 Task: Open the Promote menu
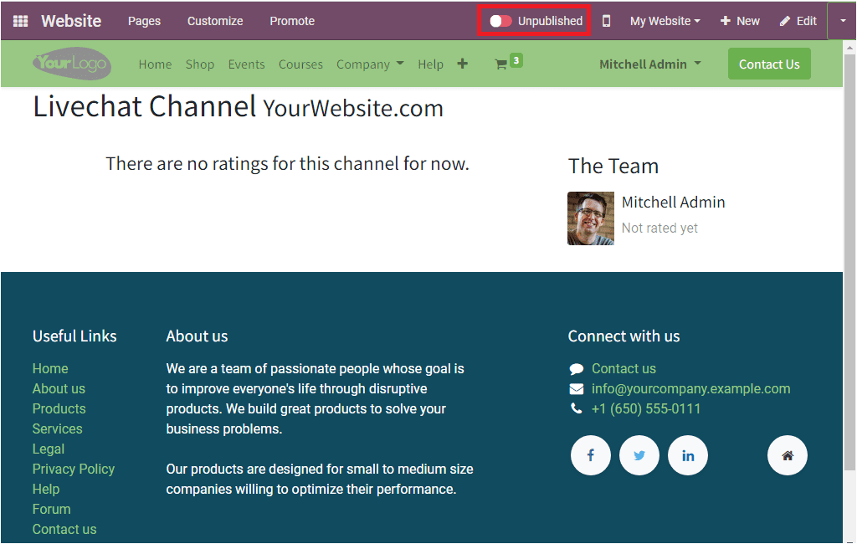(x=292, y=21)
